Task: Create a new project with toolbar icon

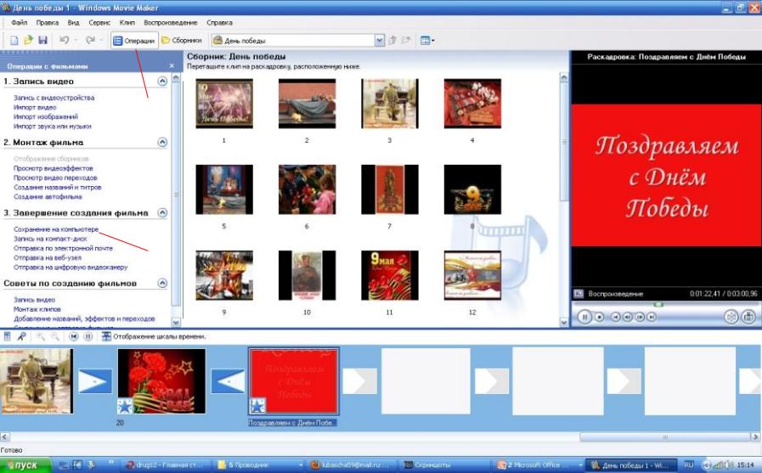Action: [x=14, y=41]
